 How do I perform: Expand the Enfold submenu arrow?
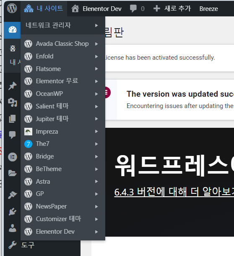(96, 56)
